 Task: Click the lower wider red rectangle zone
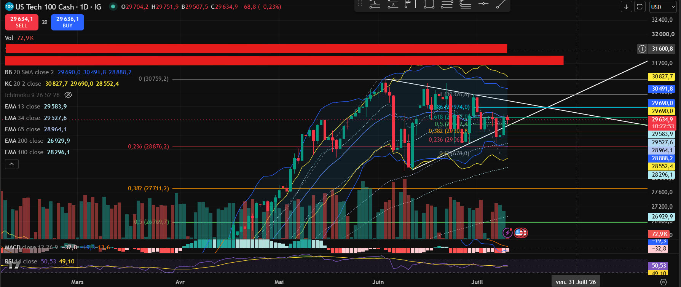(x=284, y=61)
